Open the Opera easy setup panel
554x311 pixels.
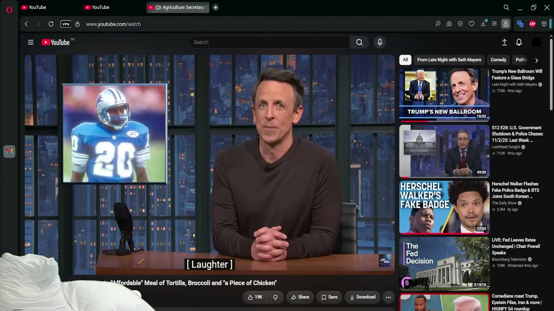(x=494, y=24)
